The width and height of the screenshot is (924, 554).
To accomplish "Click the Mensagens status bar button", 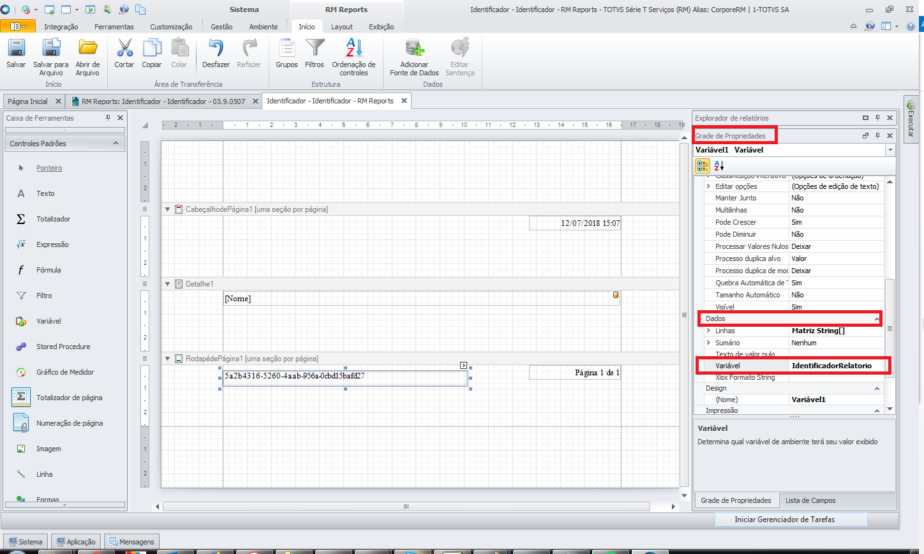I will pyautogui.click(x=131, y=542).
